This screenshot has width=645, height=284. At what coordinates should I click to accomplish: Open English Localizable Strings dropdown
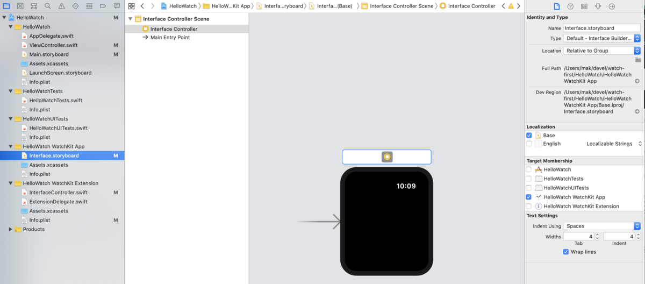click(614, 144)
